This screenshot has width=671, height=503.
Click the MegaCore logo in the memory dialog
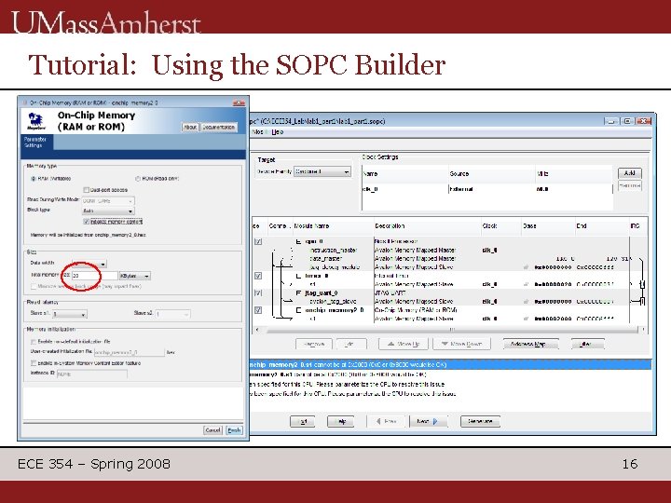(36, 121)
